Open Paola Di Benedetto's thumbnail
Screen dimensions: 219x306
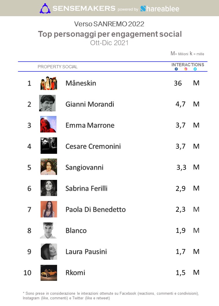(x=49, y=209)
